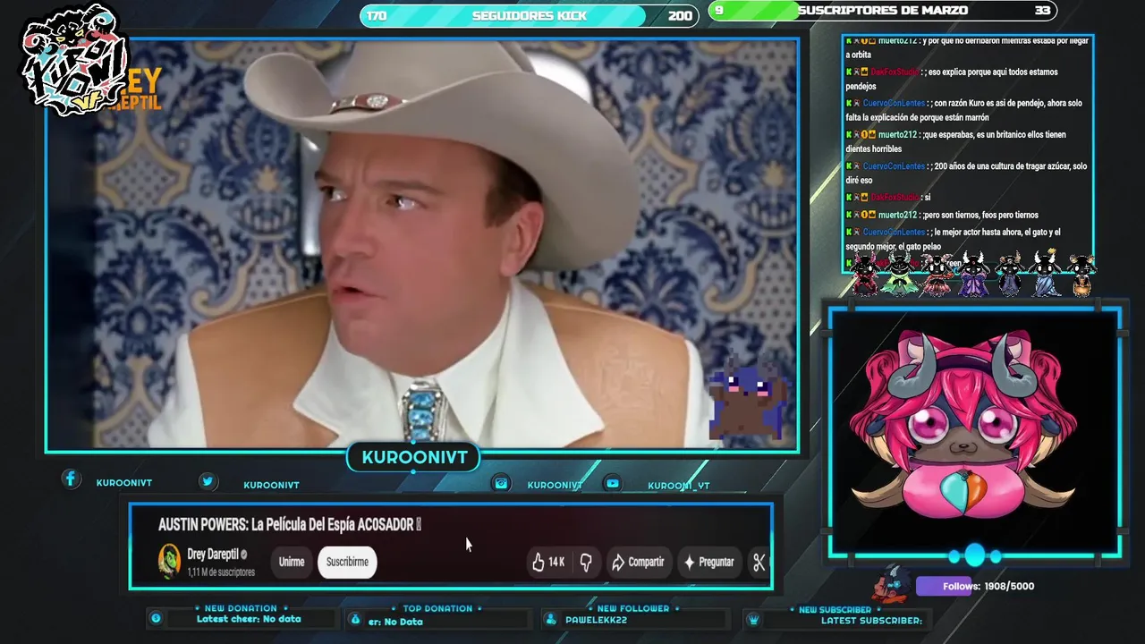Click the Top Donation money bag icon
The width and height of the screenshot is (1145, 644).
point(355,619)
